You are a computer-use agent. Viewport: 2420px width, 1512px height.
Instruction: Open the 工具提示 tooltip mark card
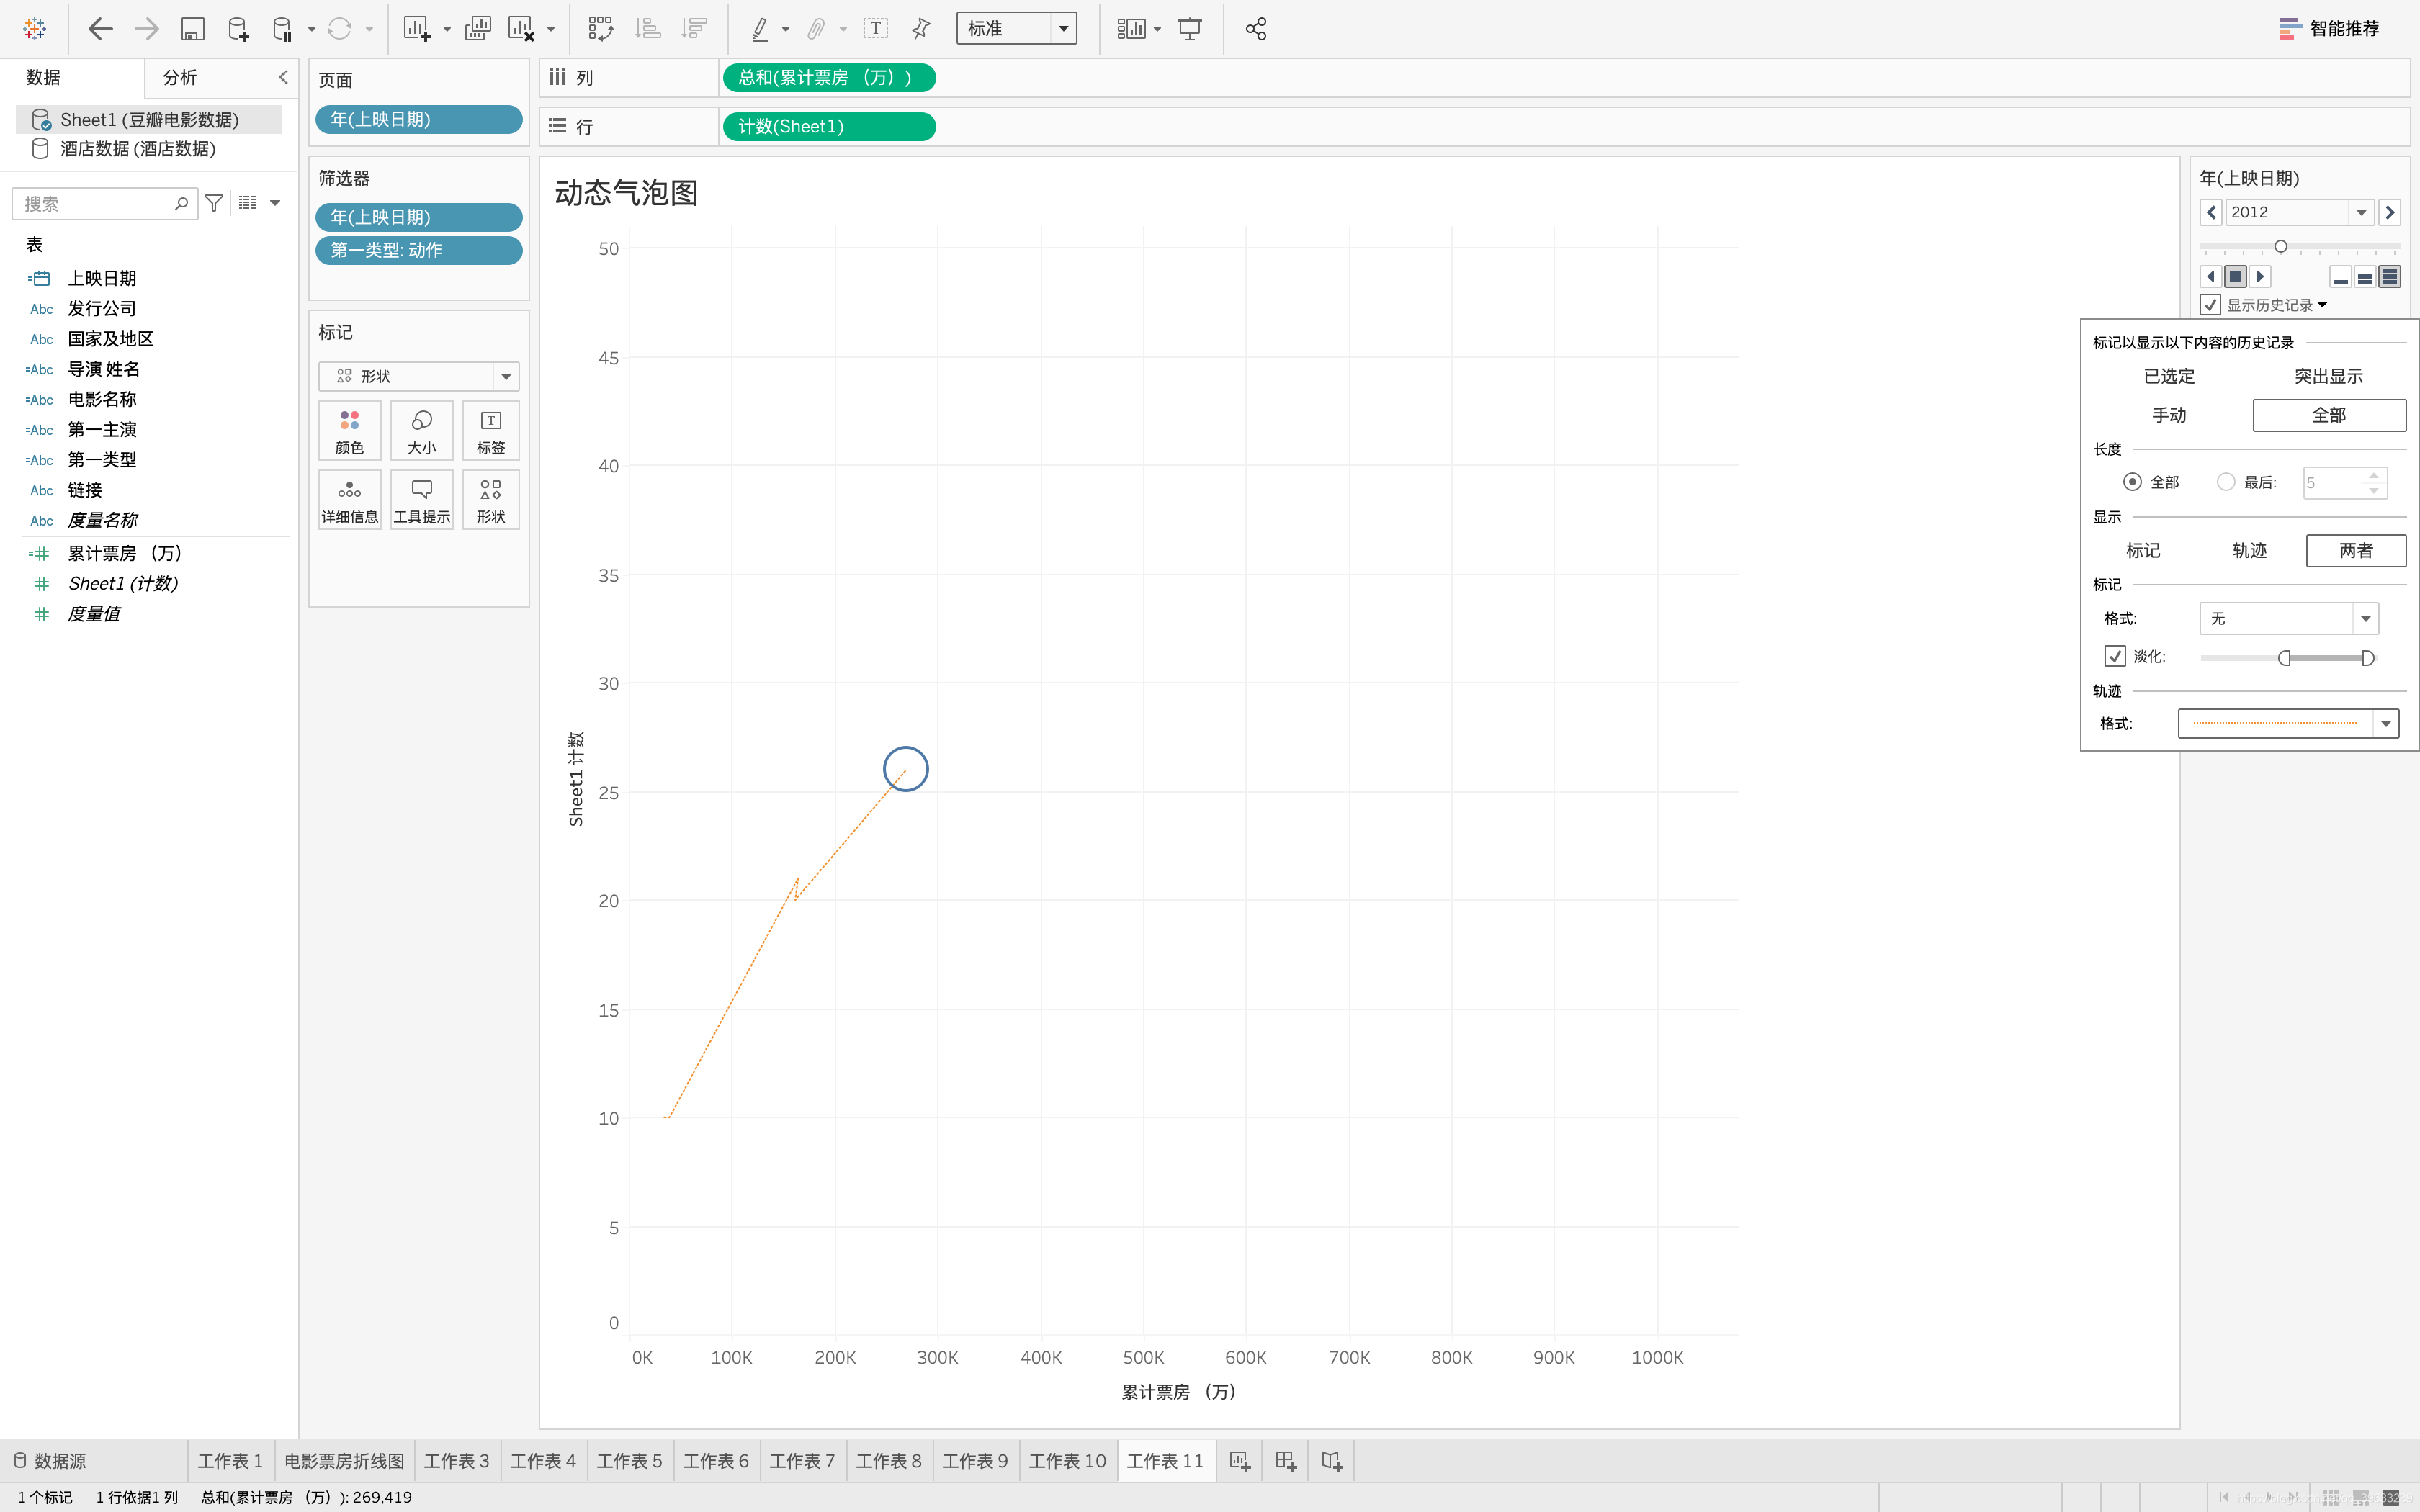coord(421,499)
